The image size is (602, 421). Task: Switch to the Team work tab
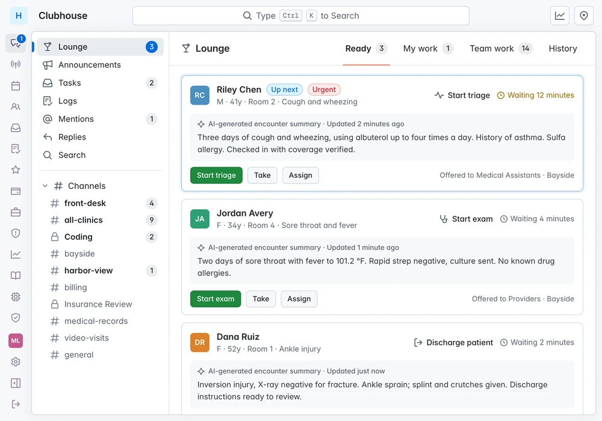tap(501, 48)
